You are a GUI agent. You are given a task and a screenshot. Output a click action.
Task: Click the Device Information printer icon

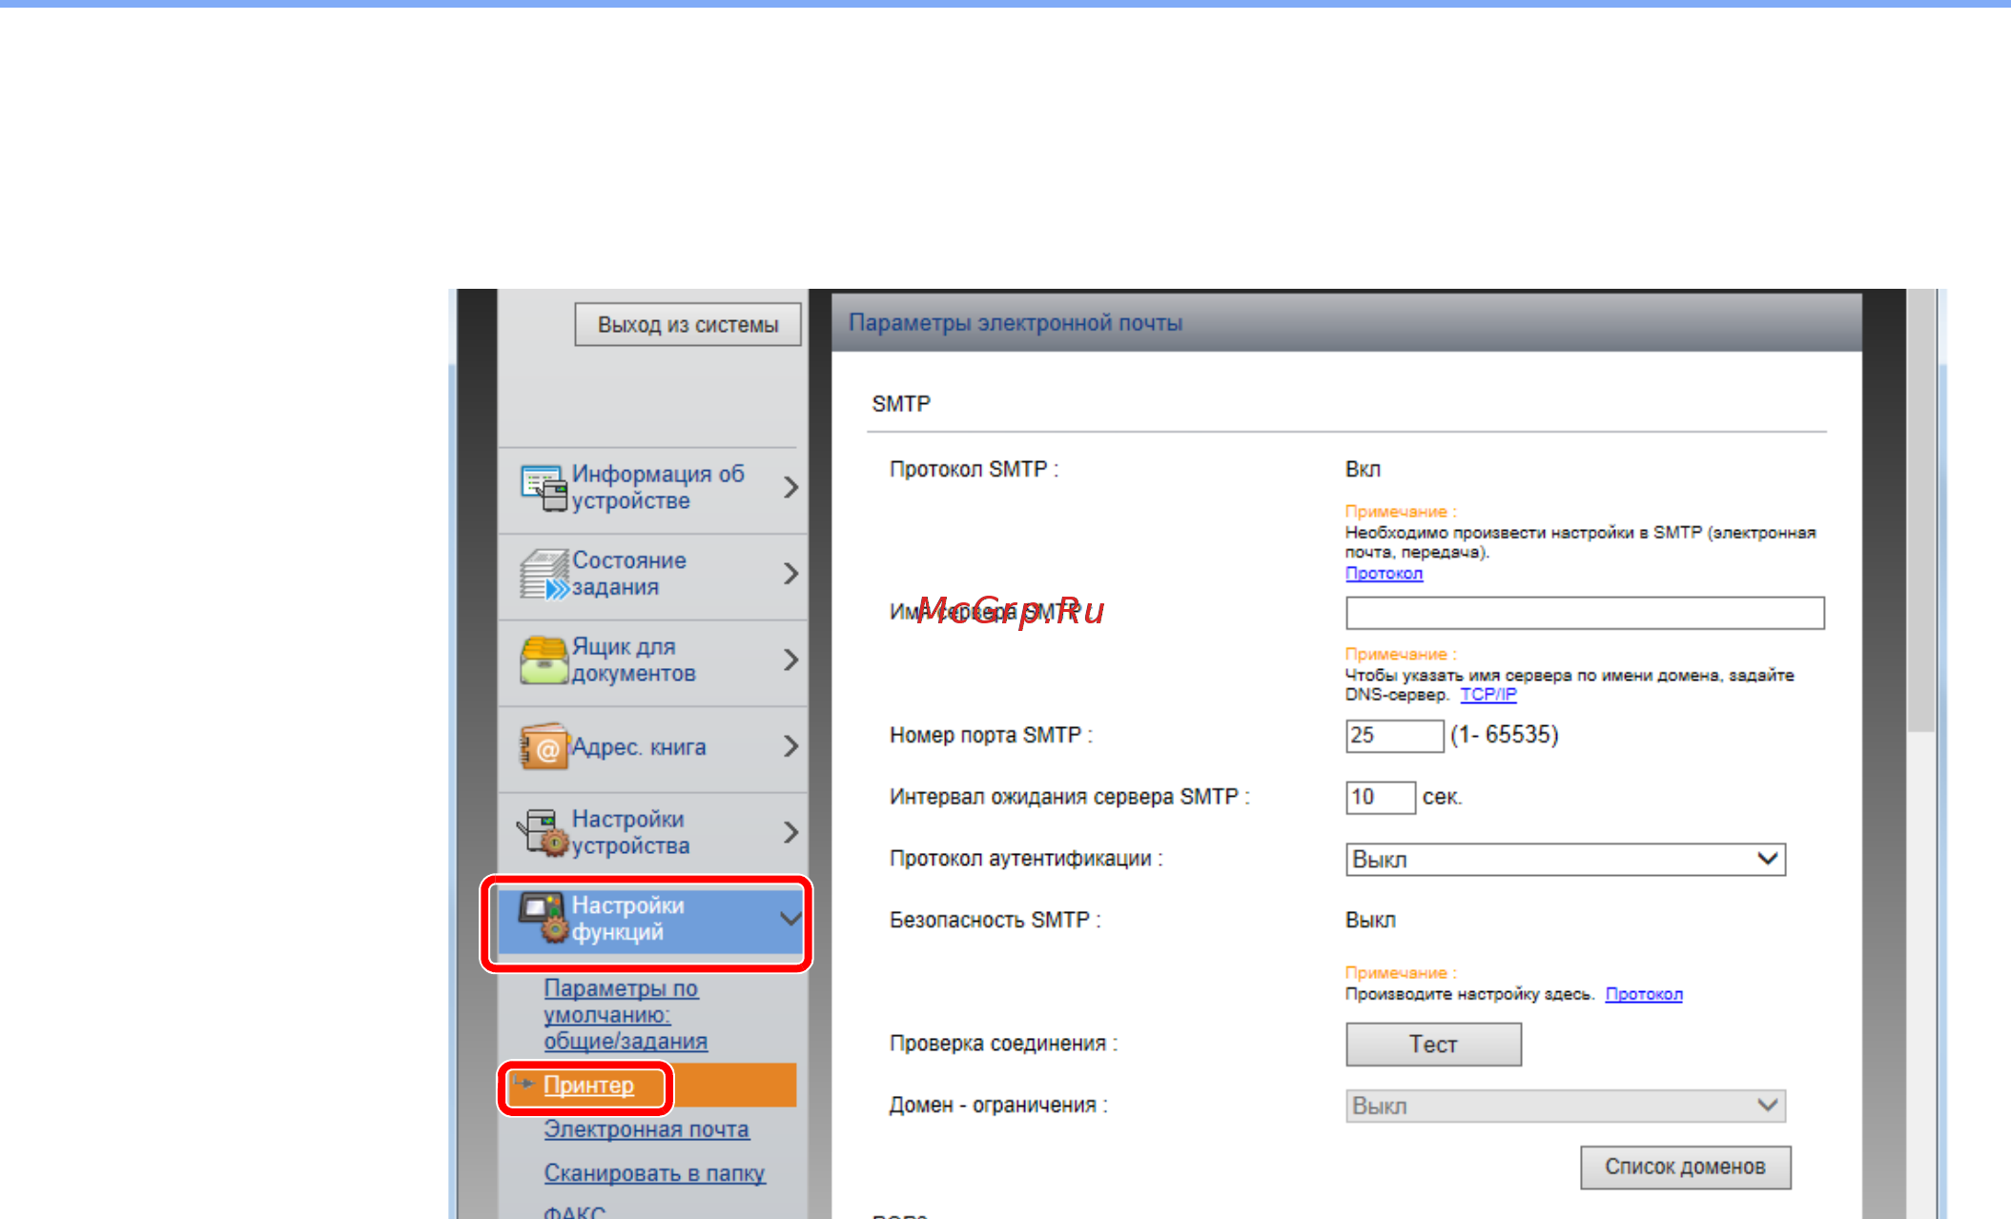pos(544,488)
